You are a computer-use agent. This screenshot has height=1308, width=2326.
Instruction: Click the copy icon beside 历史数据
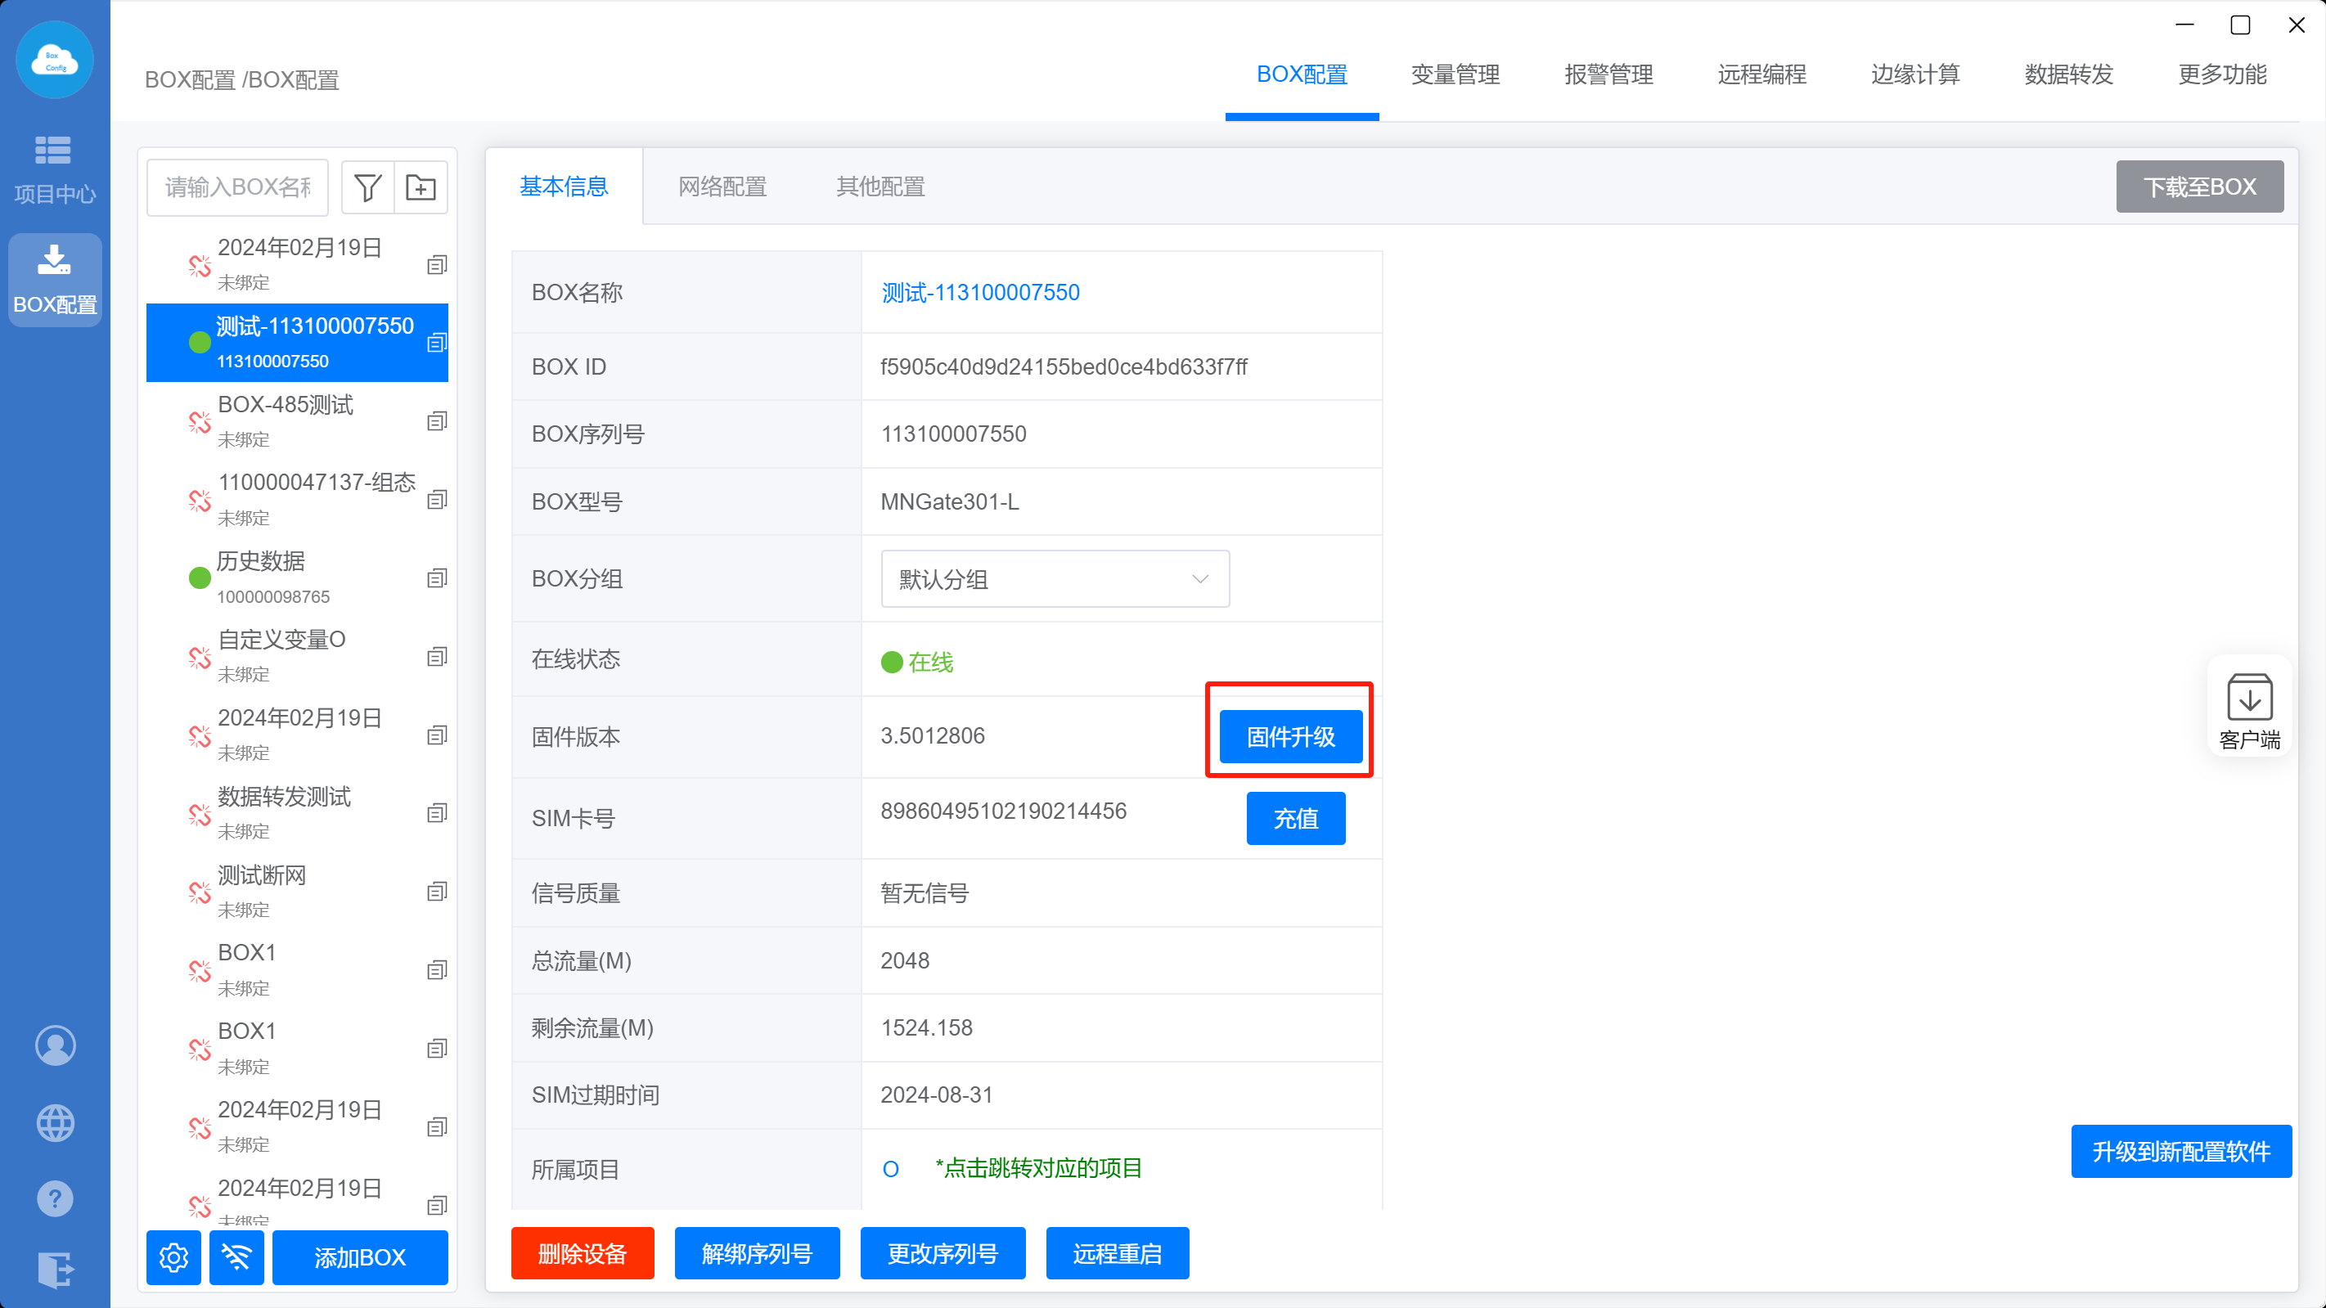437,578
